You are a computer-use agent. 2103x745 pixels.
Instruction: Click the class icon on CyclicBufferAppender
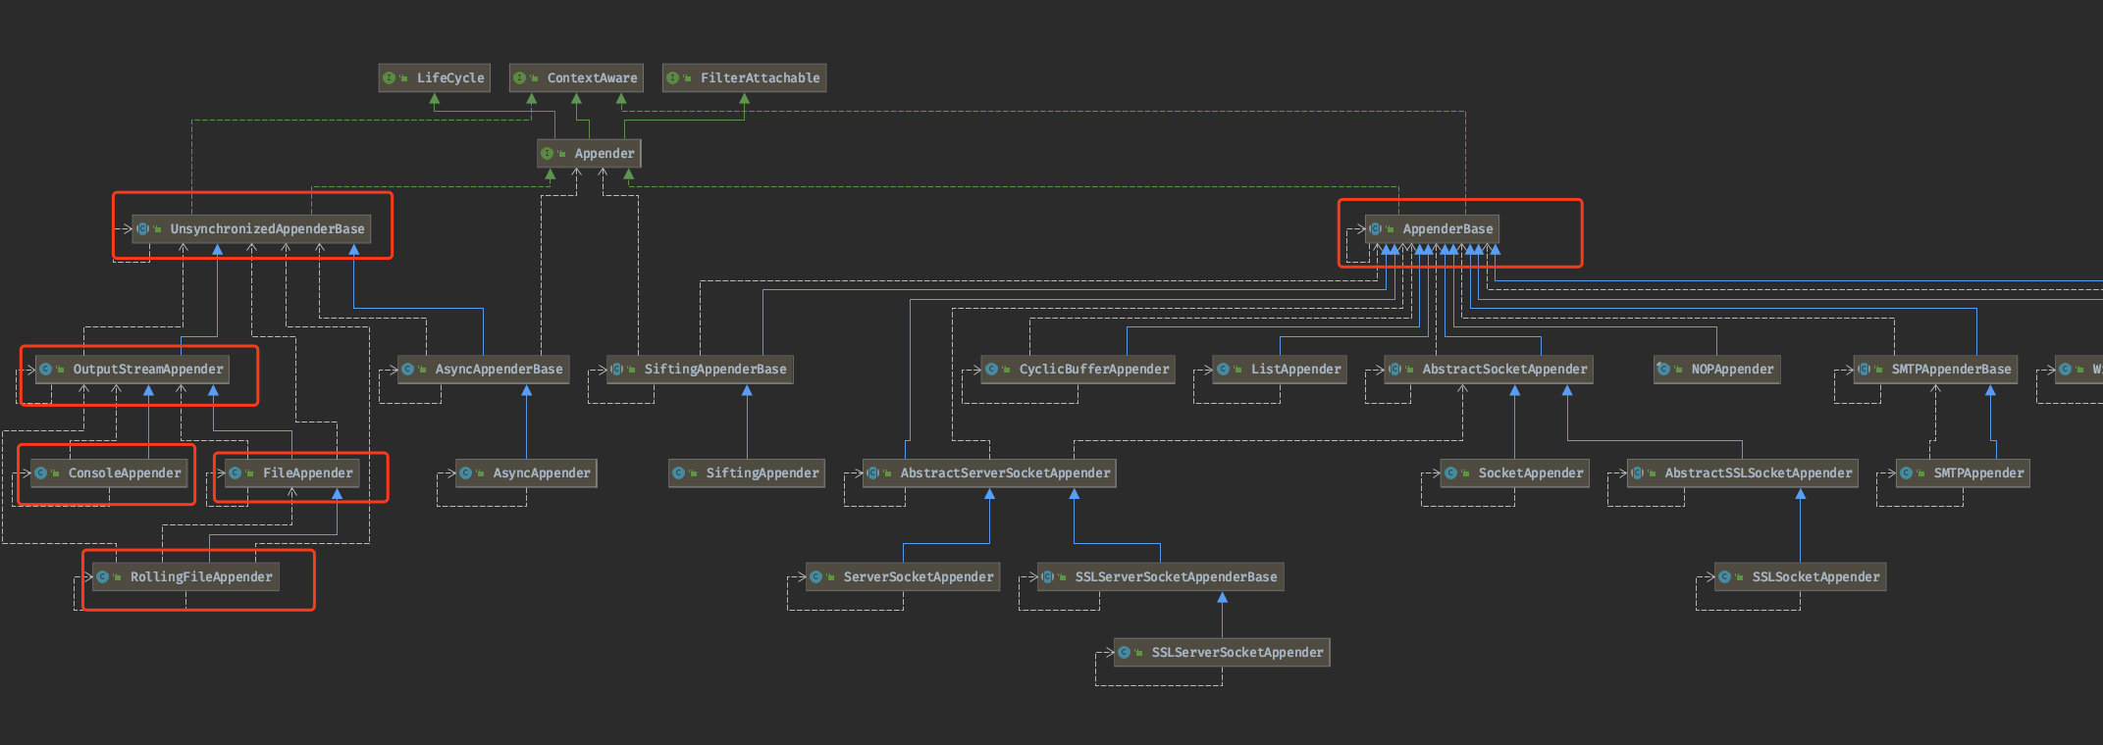(x=992, y=370)
